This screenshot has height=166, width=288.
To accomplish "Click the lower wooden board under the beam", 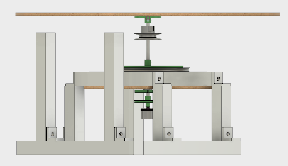I will click(191, 87).
